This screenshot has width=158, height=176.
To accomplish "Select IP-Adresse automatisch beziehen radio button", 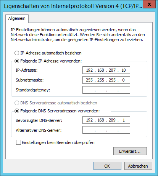I will click(x=17, y=53).
